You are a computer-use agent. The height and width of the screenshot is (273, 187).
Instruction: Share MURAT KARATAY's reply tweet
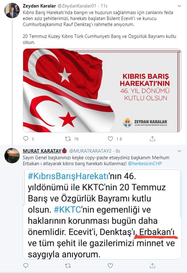coord(152,266)
